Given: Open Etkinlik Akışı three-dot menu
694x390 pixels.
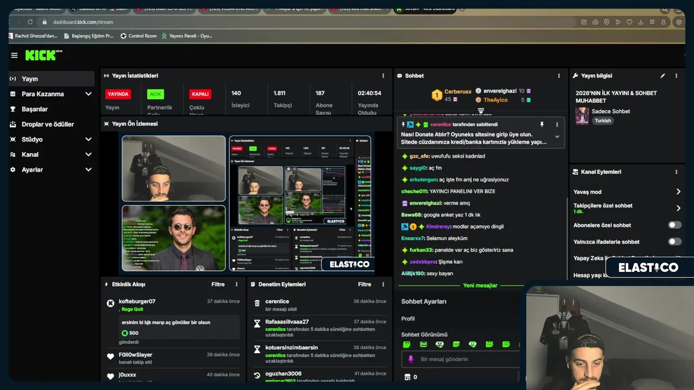Looking at the screenshot, I should tap(236, 284).
